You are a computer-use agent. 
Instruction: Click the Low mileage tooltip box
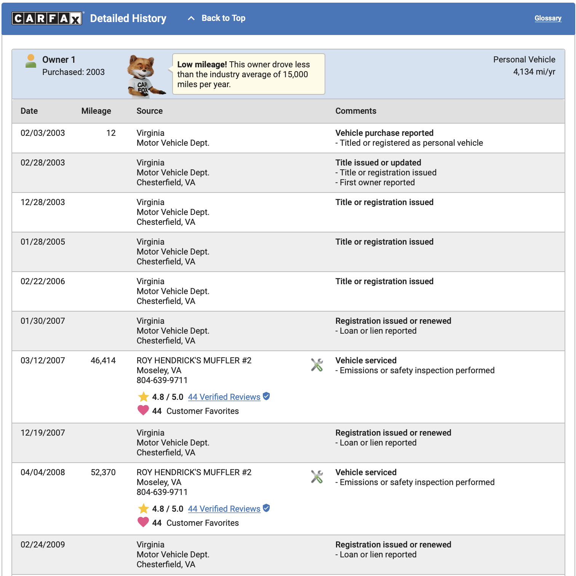tap(248, 74)
